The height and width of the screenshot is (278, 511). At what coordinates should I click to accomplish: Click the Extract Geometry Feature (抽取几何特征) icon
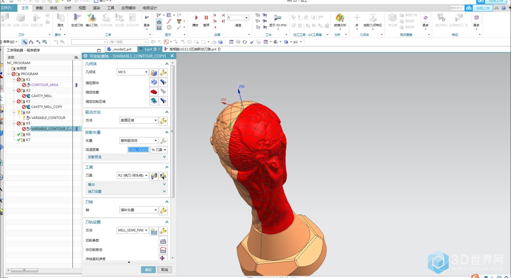373,18
